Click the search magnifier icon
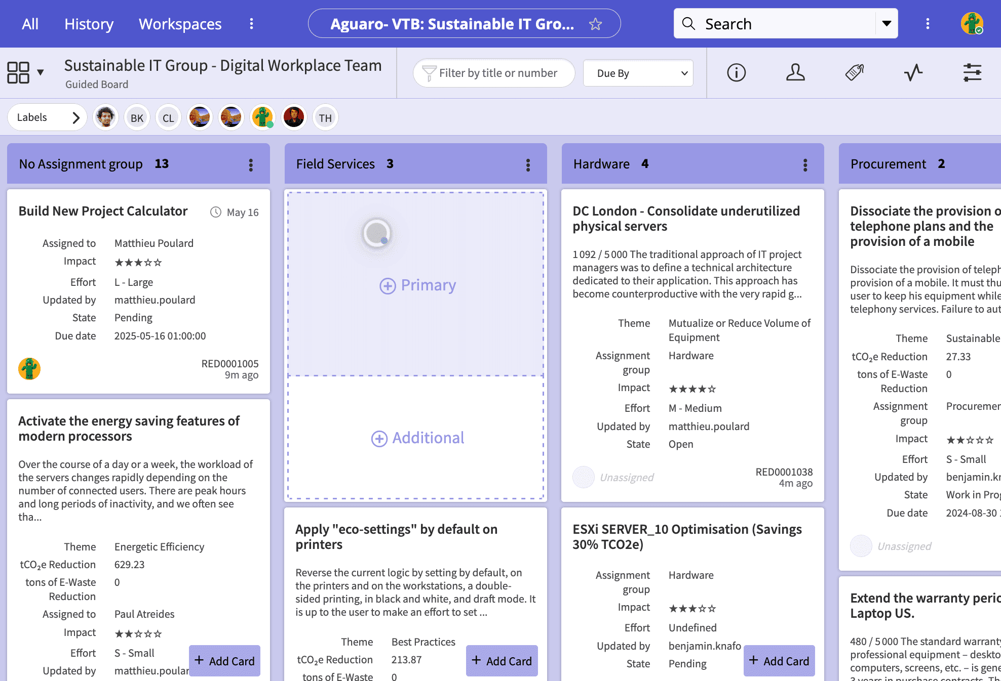 tap(688, 23)
